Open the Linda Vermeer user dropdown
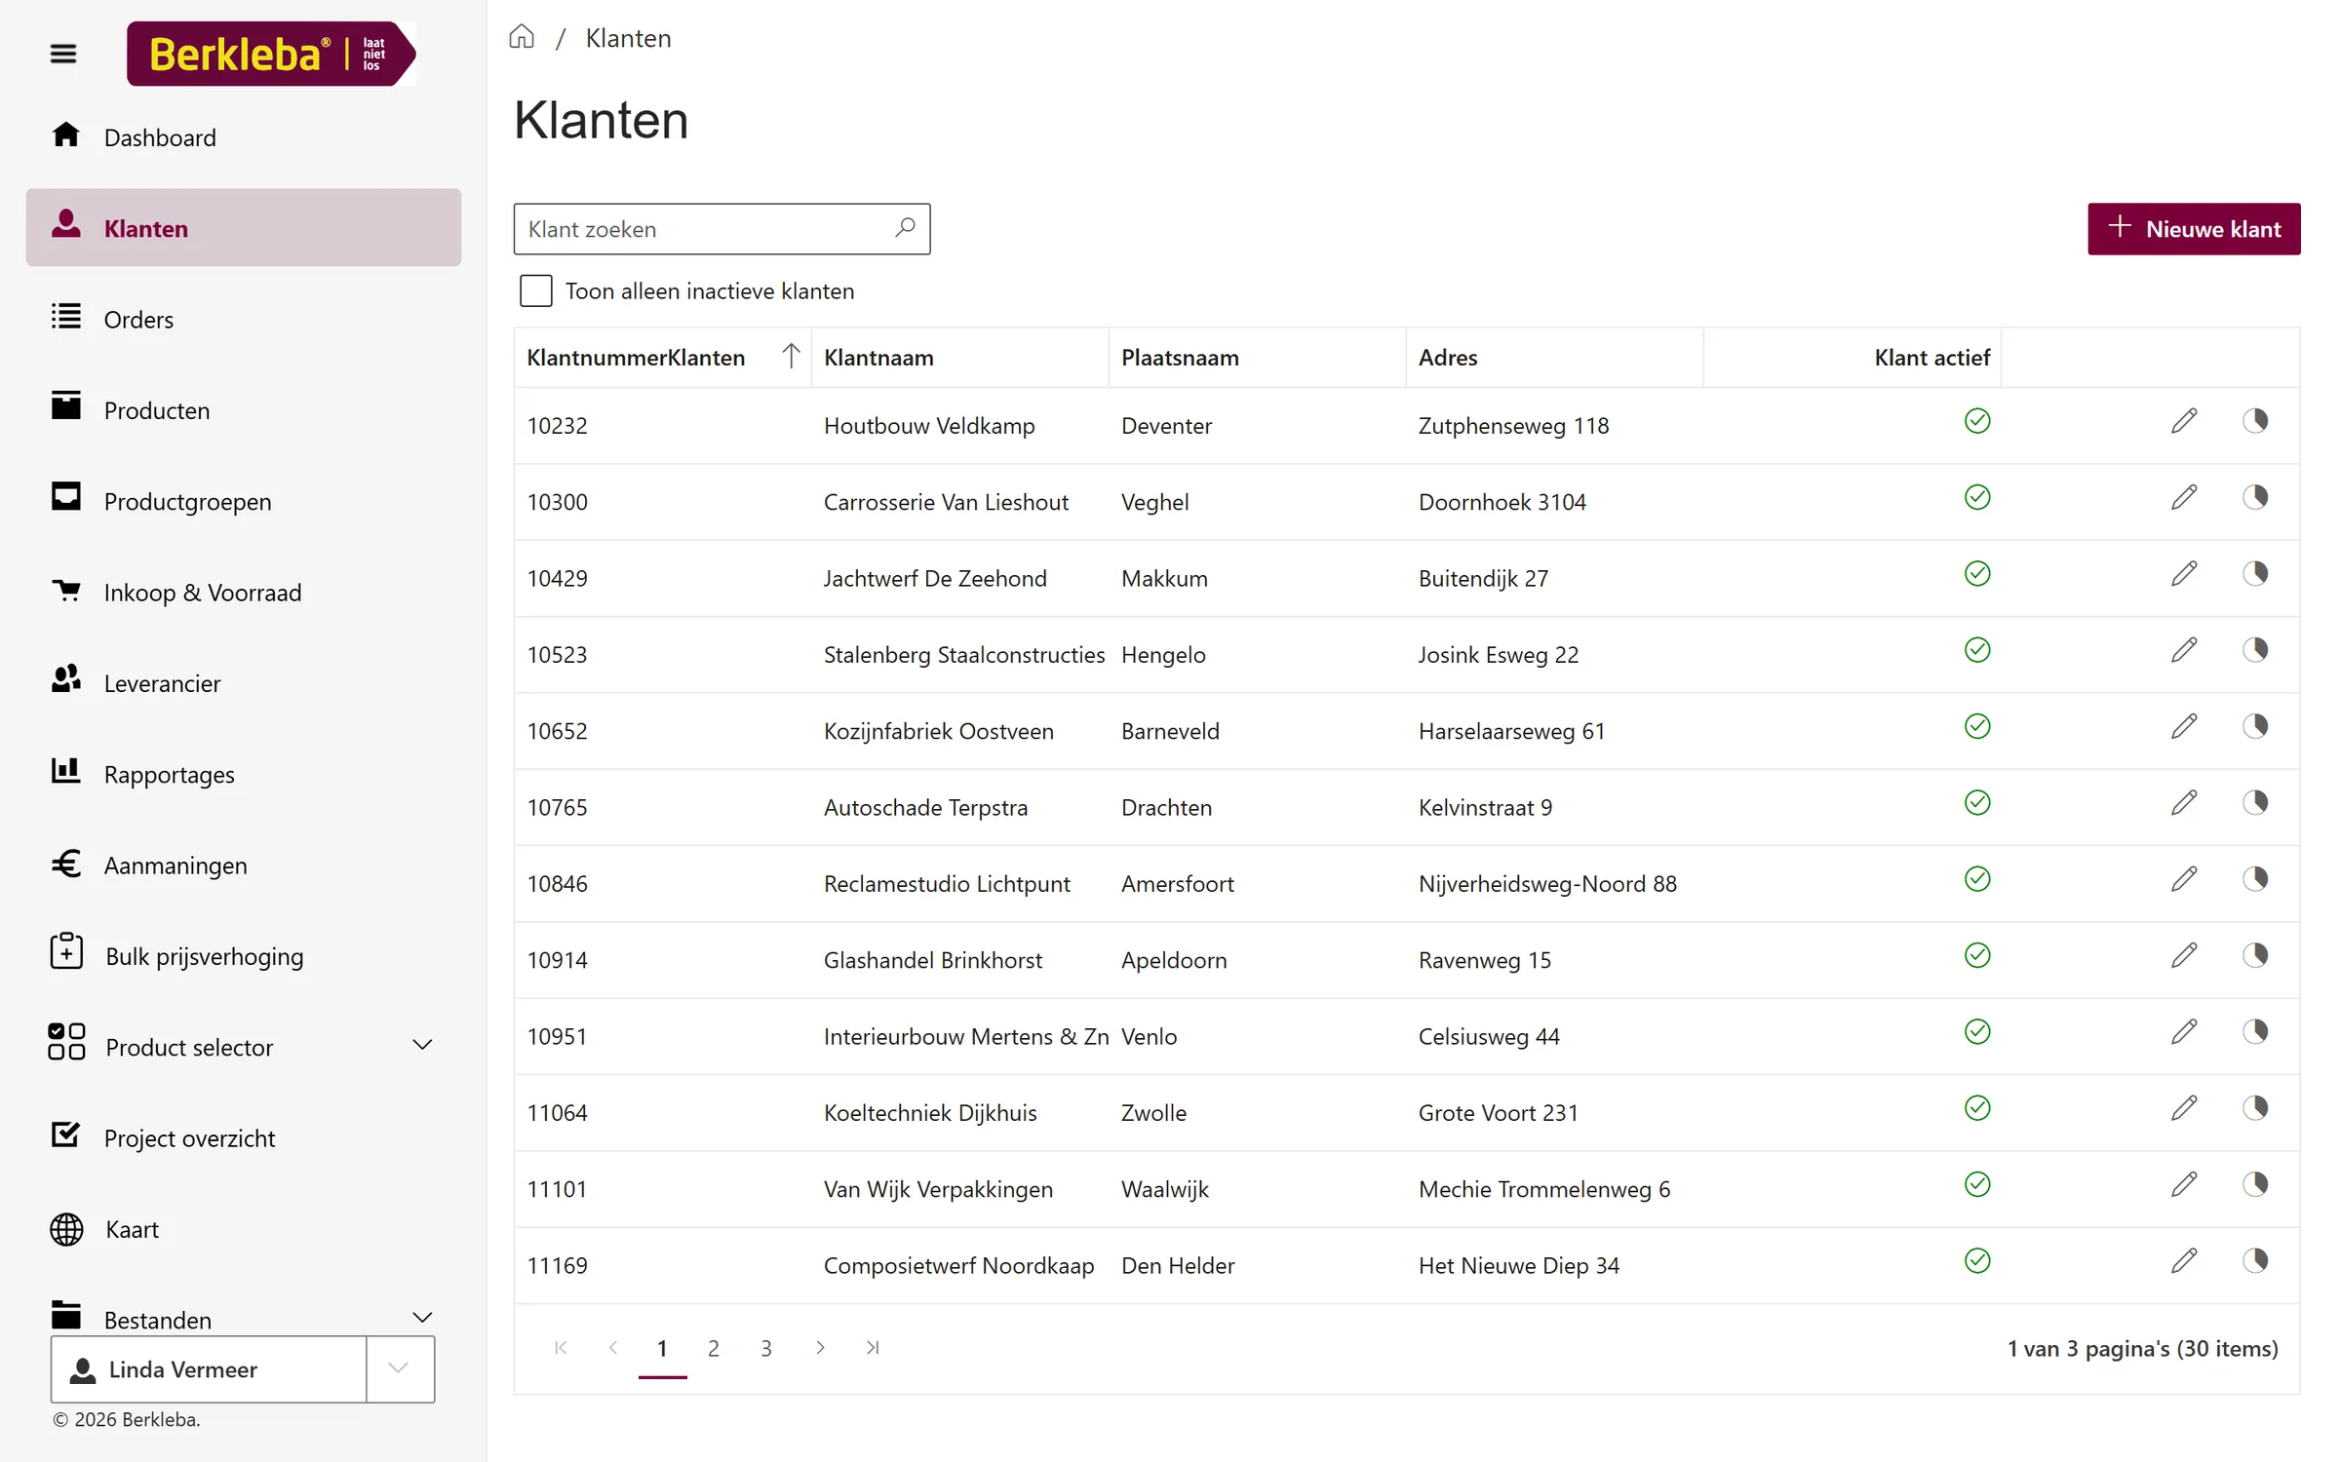Viewport: 2340px width, 1462px height. [399, 1368]
